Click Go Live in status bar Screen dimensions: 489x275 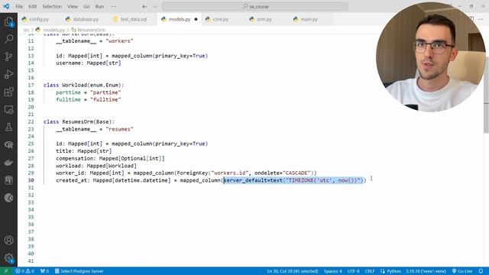click(462, 271)
